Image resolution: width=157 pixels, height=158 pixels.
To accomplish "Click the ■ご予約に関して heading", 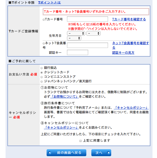I will point(22,61).
